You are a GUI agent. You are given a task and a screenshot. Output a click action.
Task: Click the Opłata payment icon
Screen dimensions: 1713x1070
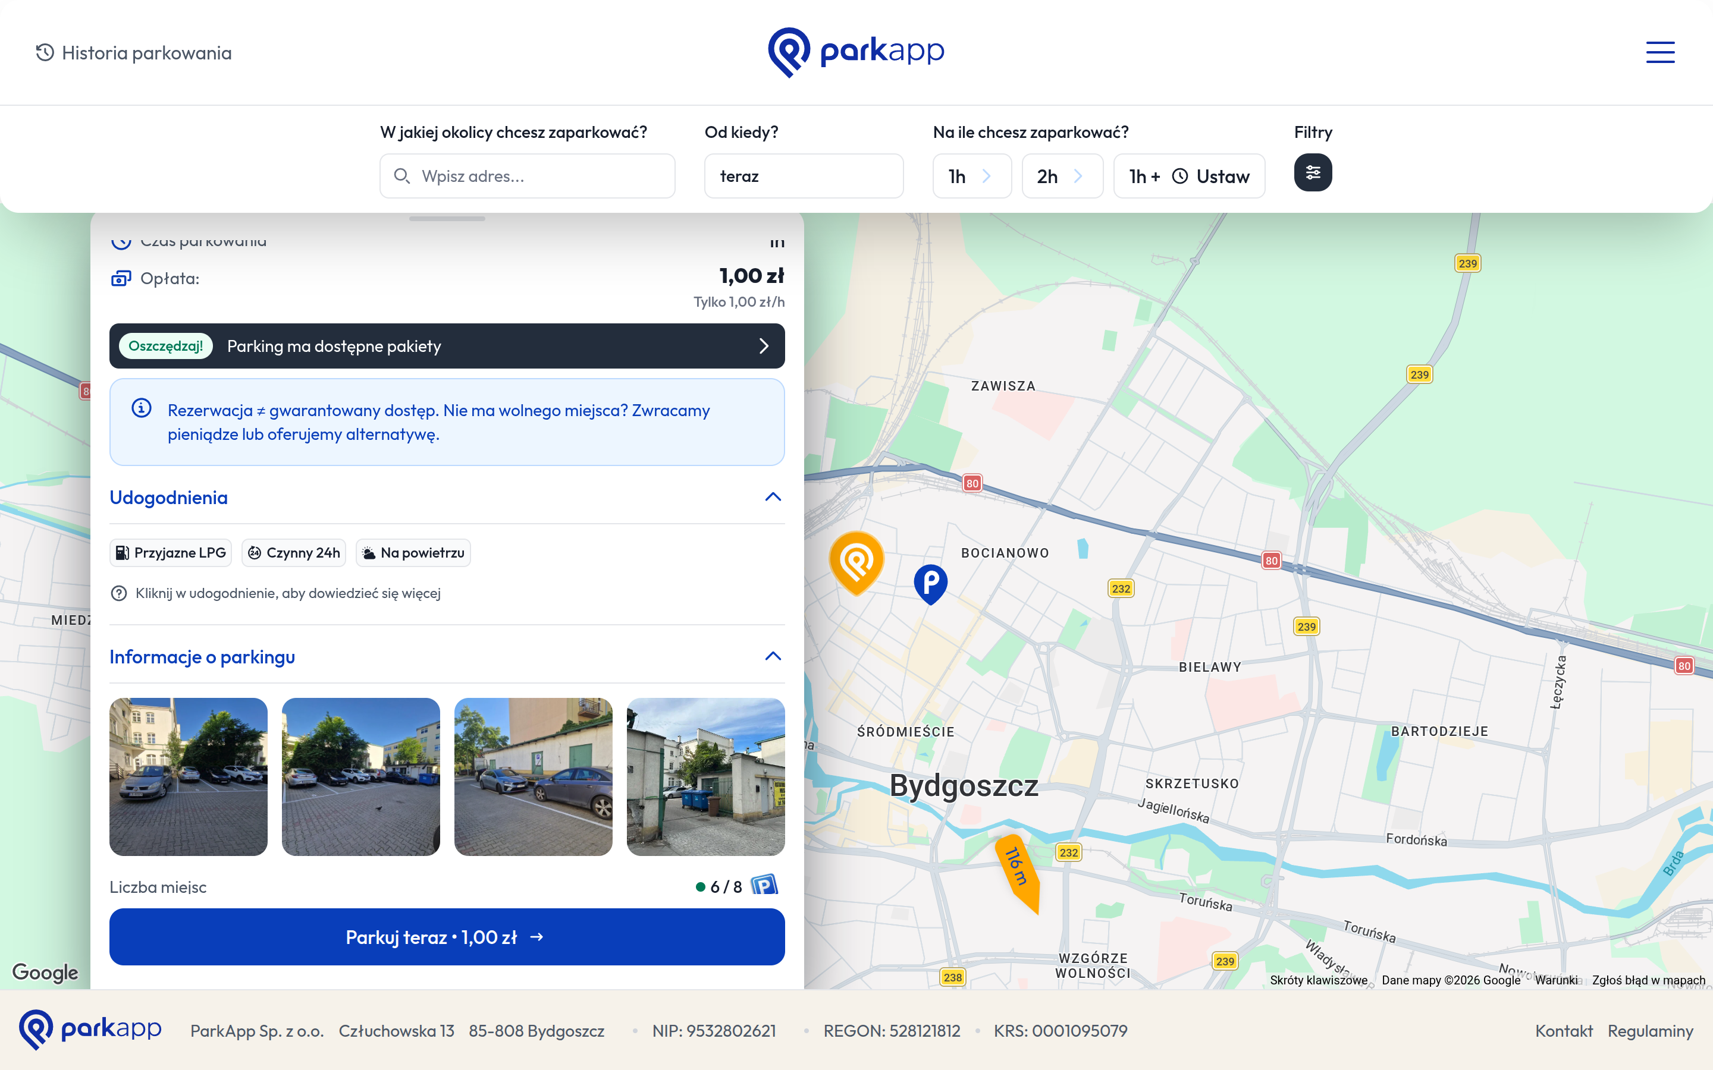tap(121, 278)
